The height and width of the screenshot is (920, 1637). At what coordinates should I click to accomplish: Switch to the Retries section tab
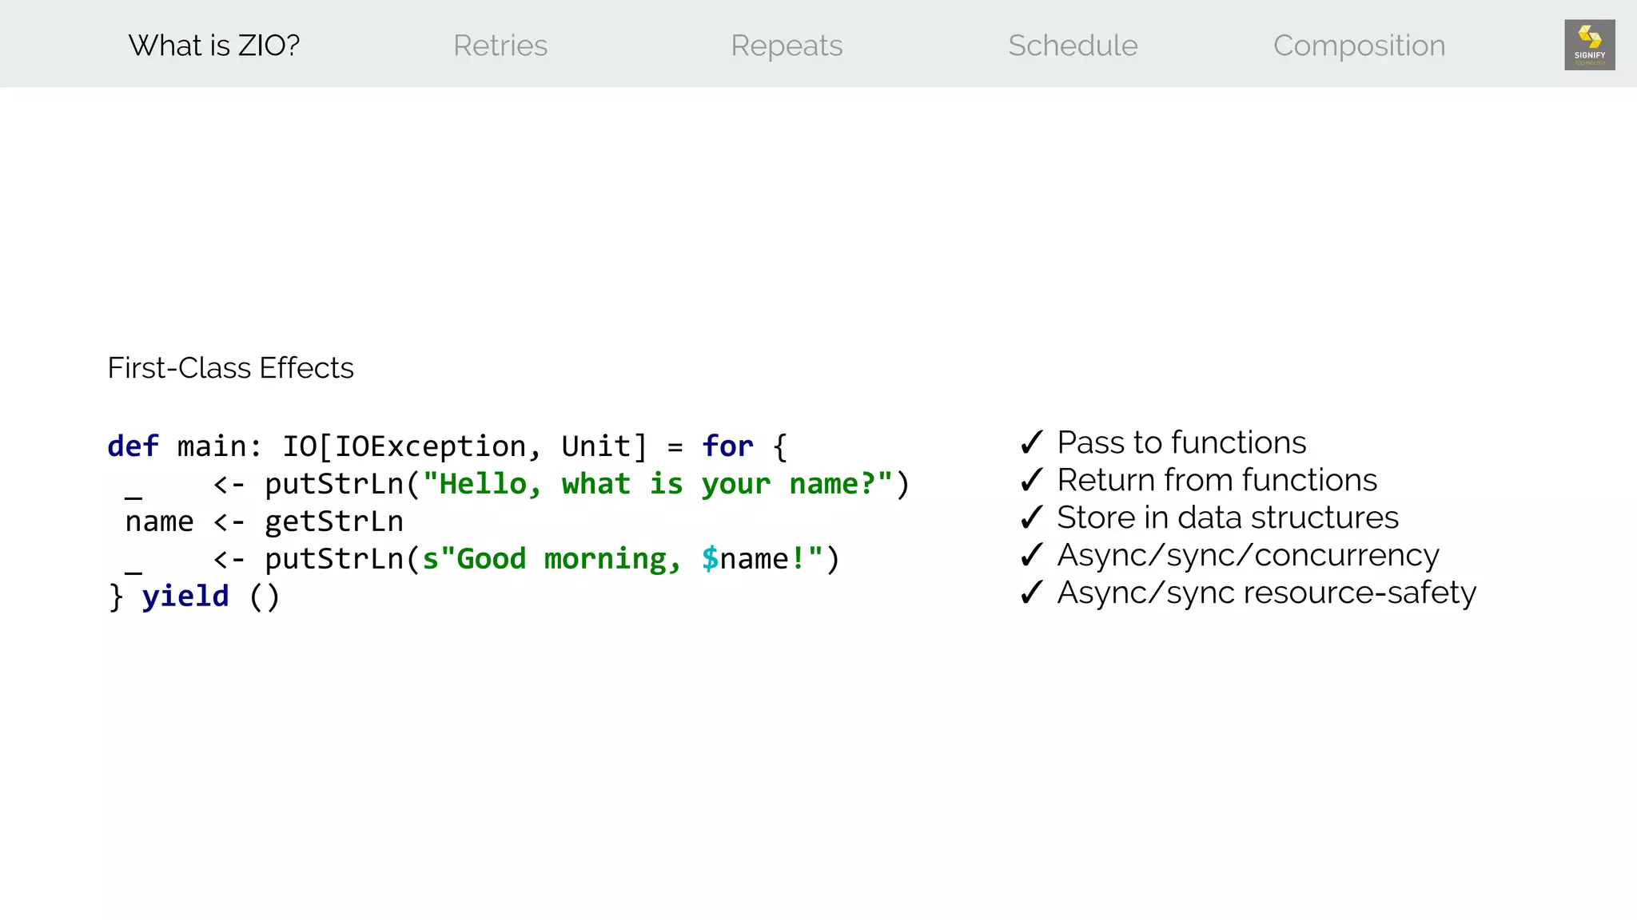click(x=500, y=46)
